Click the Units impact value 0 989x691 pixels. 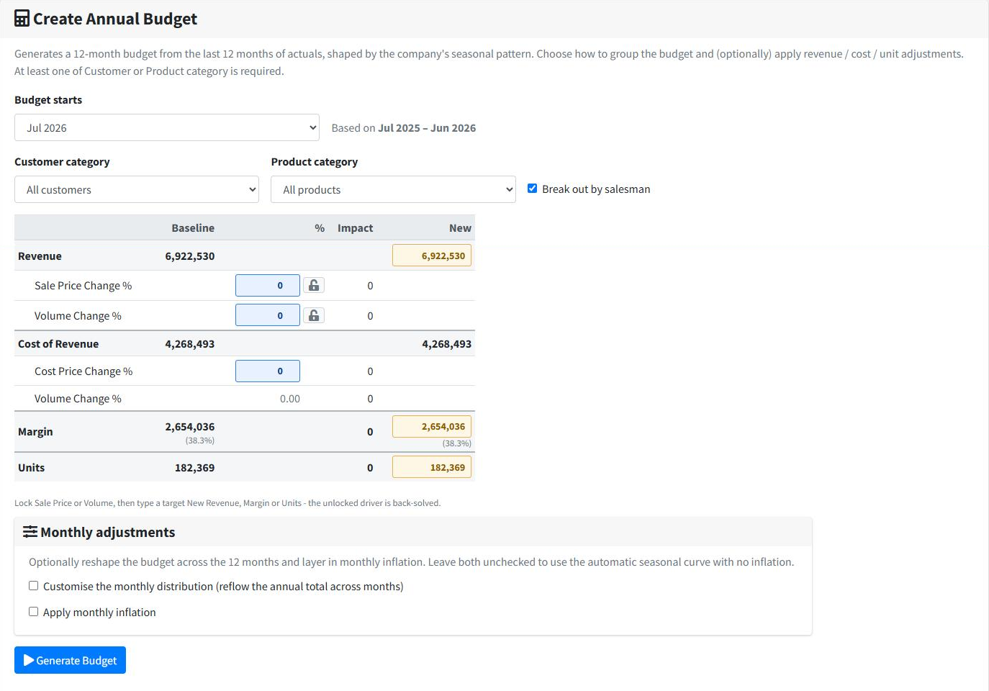tap(370, 467)
